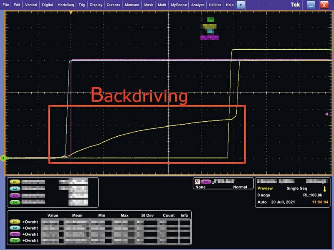Click the C1 channel badge in readout
The image size is (334, 250).
click(15, 182)
